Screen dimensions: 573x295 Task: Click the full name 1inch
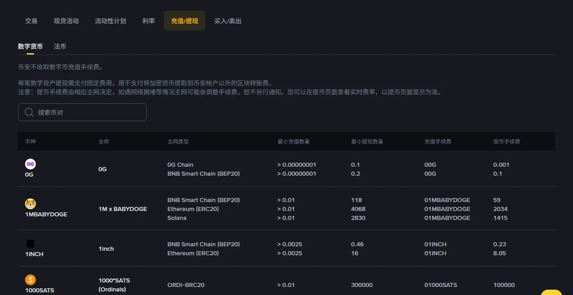point(106,249)
